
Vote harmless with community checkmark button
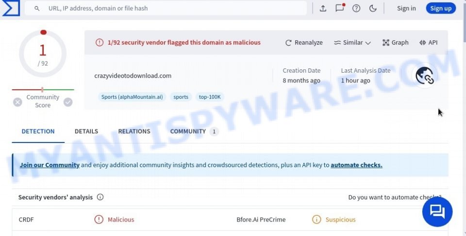coord(68,102)
